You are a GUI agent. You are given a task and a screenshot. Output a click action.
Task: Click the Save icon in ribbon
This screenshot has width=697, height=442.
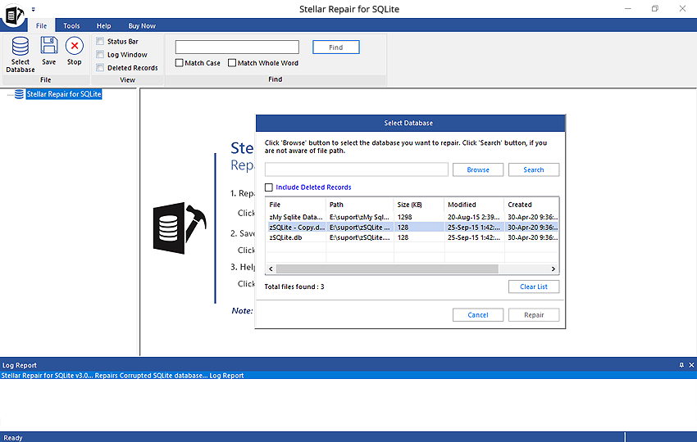49,45
